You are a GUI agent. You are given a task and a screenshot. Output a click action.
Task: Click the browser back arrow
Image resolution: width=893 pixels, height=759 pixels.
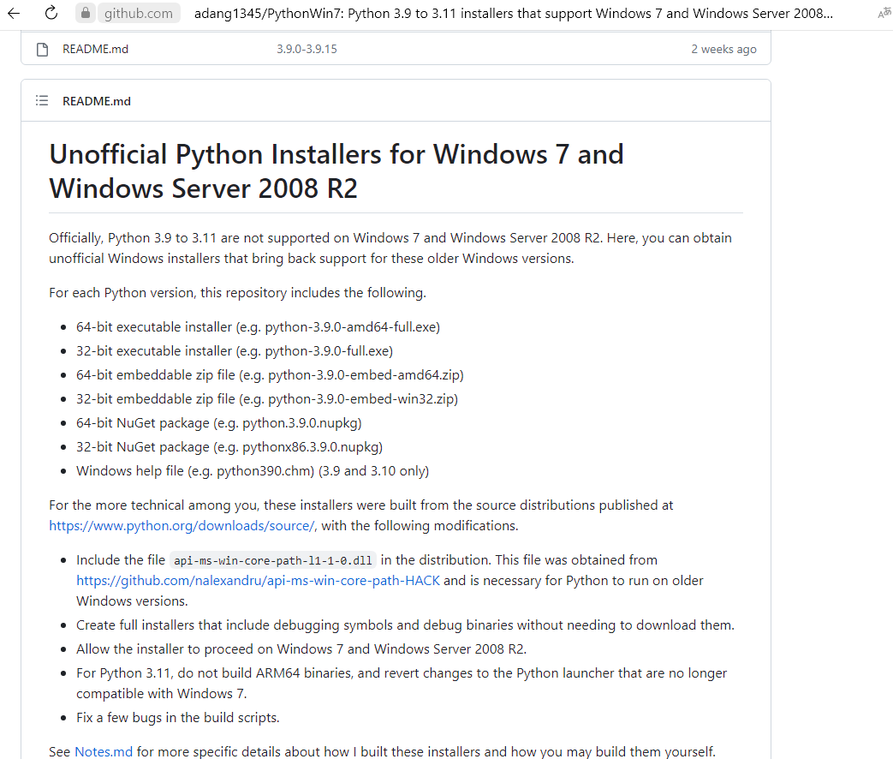(14, 13)
